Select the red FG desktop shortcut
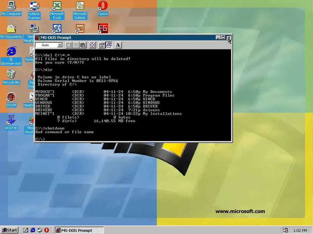This screenshot has width=313, height=234. 103,28
